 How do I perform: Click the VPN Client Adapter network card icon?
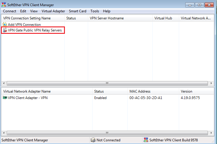[5, 98]
